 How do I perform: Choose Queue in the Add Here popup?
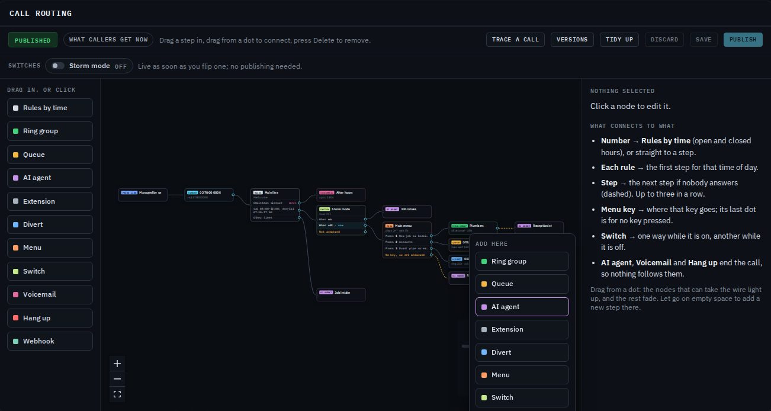[522, 284]
